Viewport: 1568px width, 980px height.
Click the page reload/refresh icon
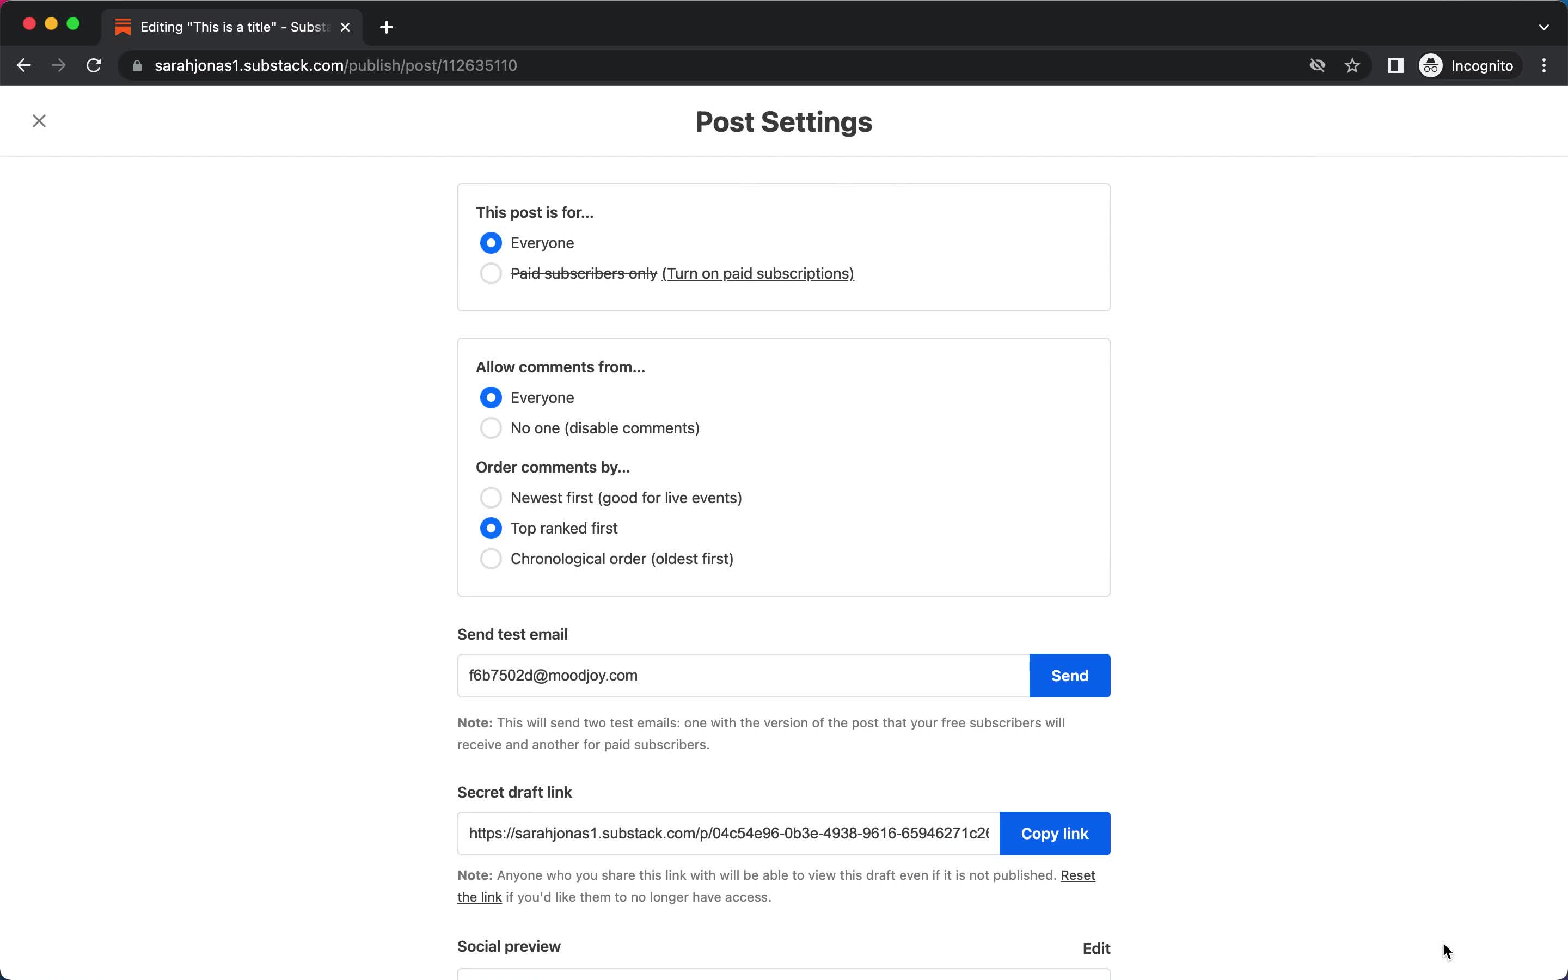[x=95, y=65]
